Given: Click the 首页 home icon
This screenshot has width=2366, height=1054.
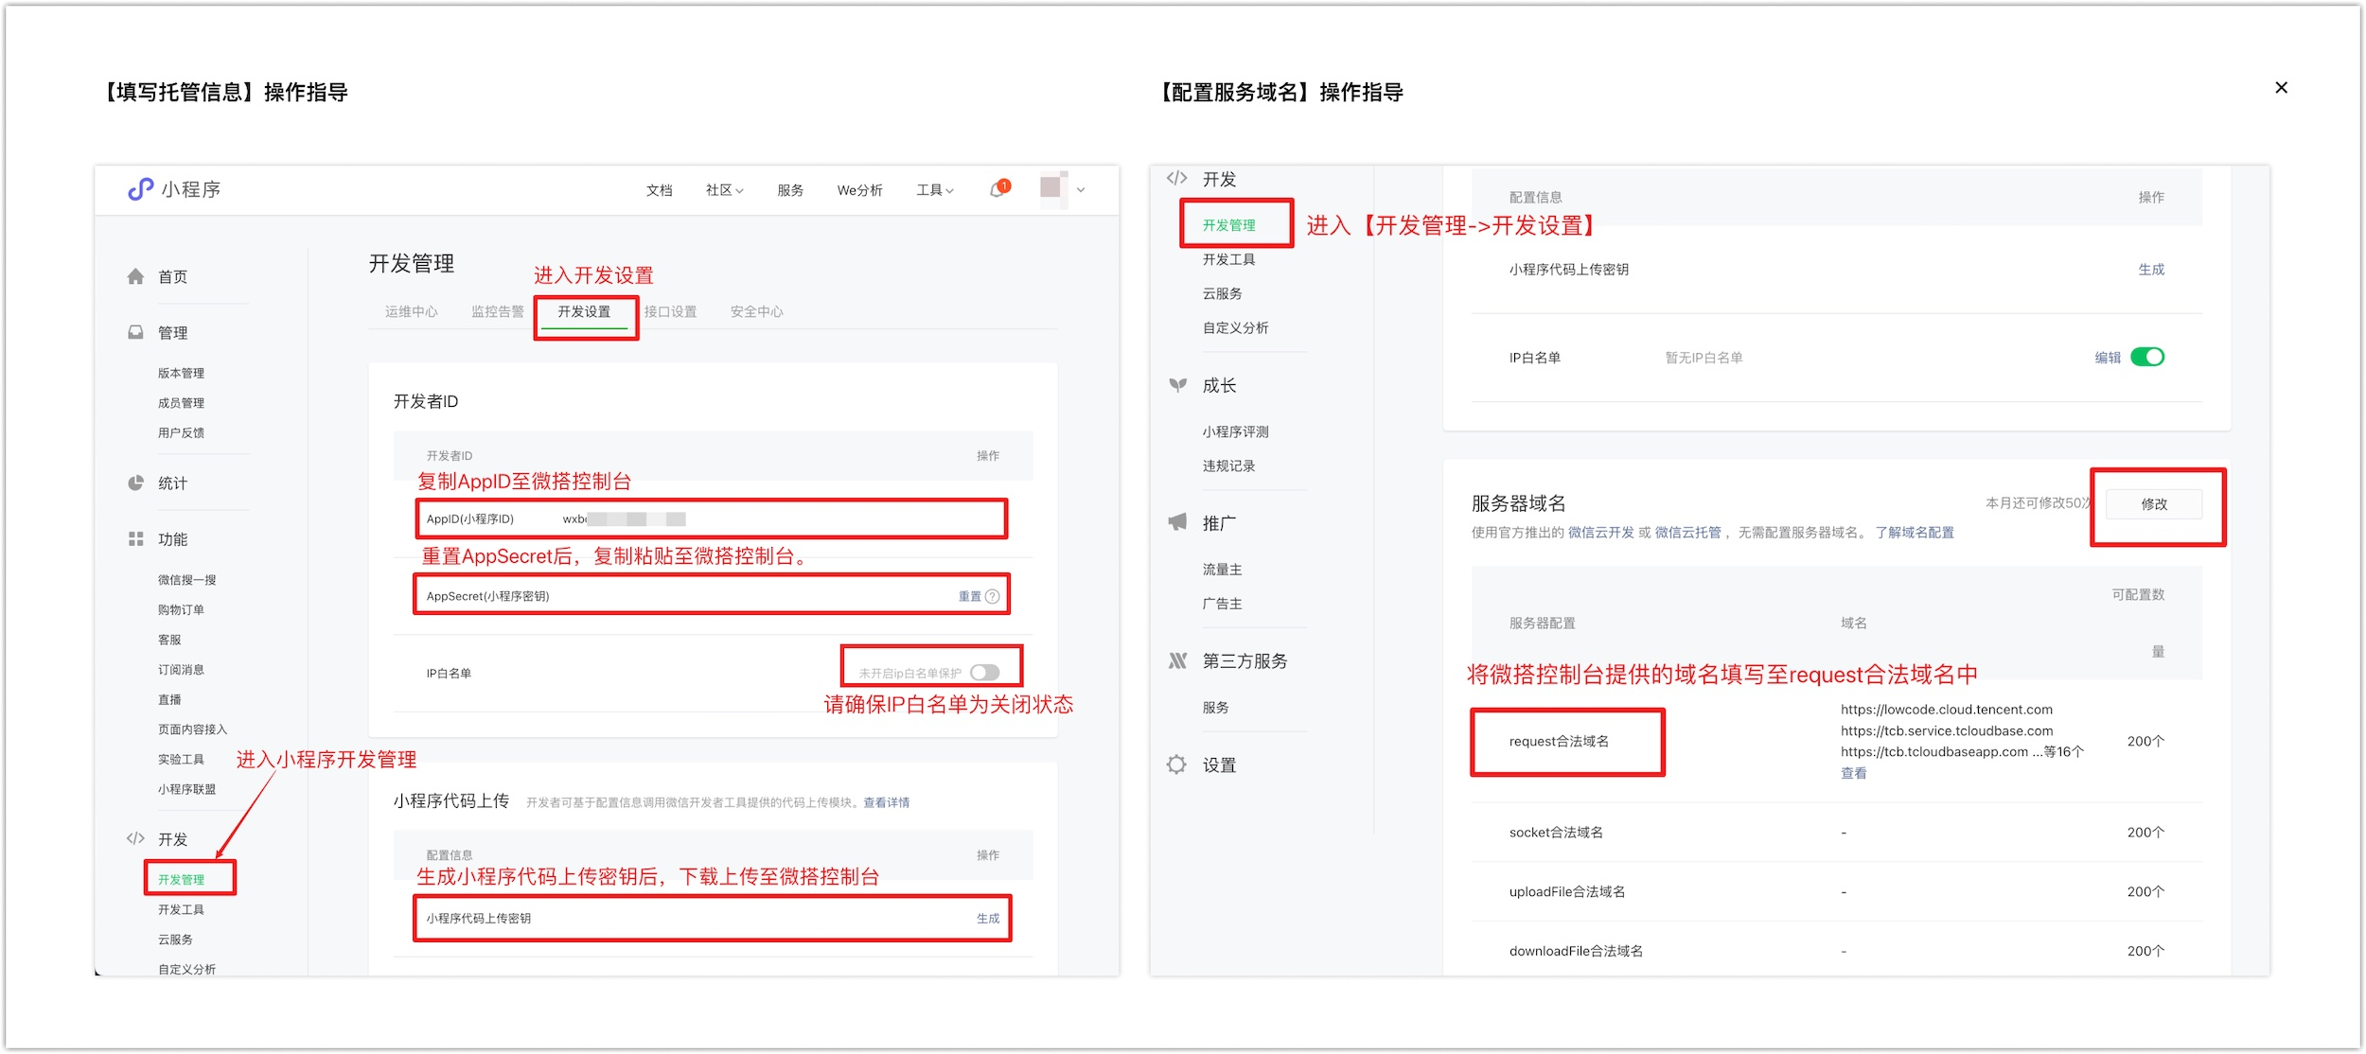Looking at the screenshot, I should [x=135, y=276].
